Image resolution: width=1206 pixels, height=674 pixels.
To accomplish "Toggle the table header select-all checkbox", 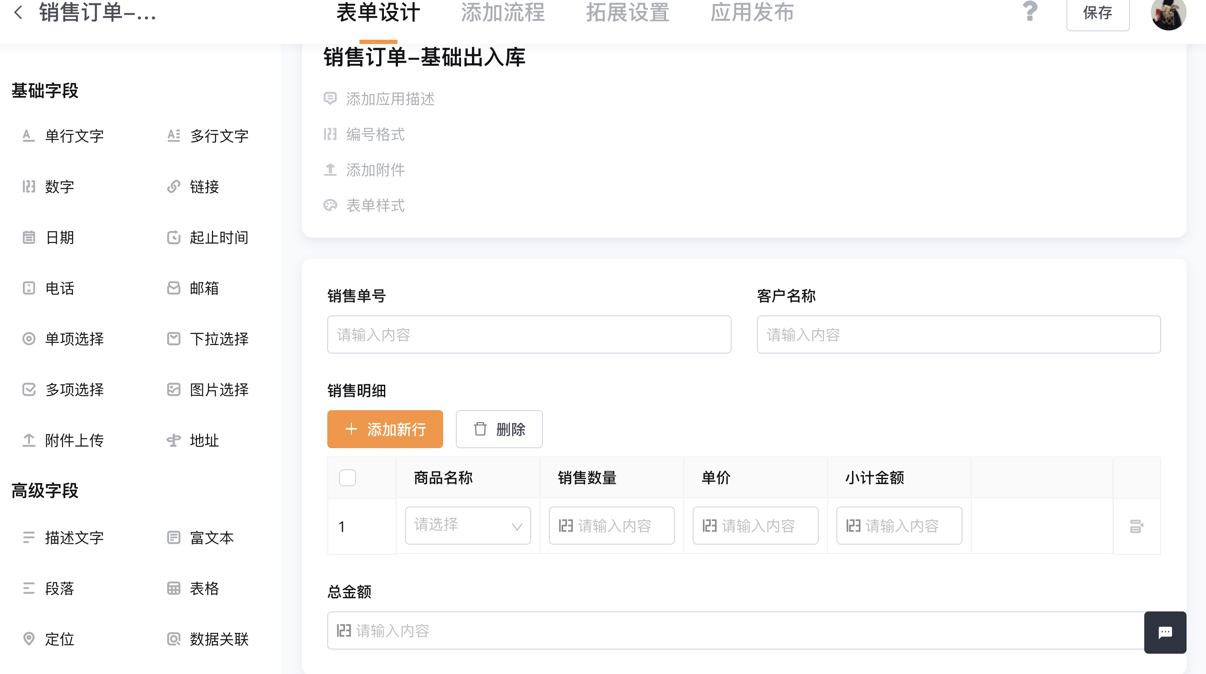I will [x=348, y=478].
